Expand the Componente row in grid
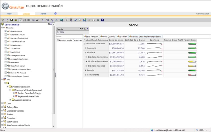The height and width of the screenshot is (132, 211). [85, 75]
